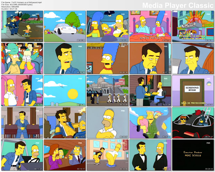The width and height of the screenshot is (215, 172).
Task: Open the 'Executive Producer Mike Scully' credit thumbnail
Action: click(193, 155)
